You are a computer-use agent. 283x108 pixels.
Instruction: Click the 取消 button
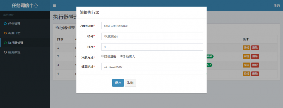click(x=130, y=83)
